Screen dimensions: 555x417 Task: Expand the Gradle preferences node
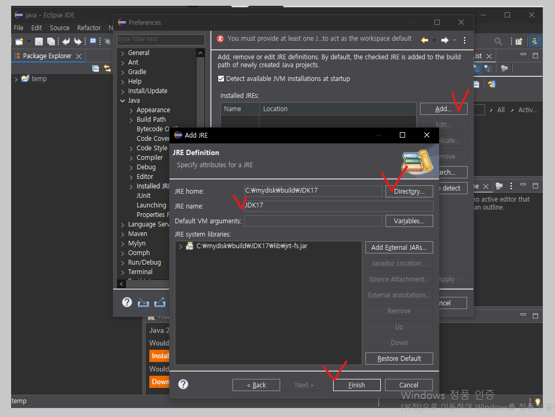coord(122,72)
